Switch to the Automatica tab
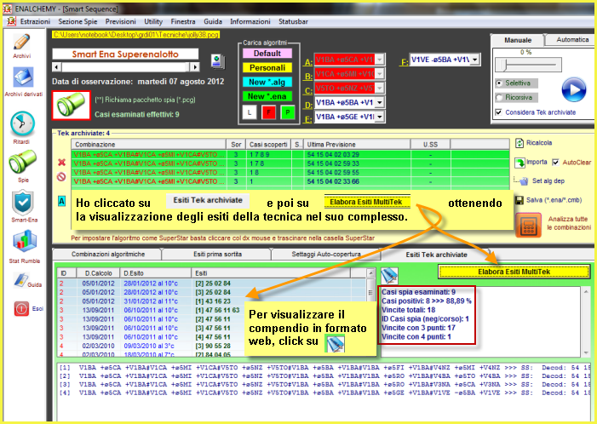Image resolution: width=597 pixels, height=424 pixels. point(570,39)
